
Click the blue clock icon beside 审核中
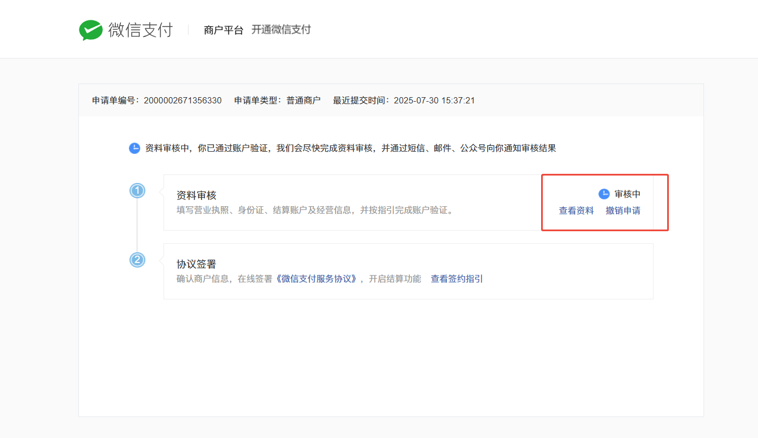click(604, 194)
